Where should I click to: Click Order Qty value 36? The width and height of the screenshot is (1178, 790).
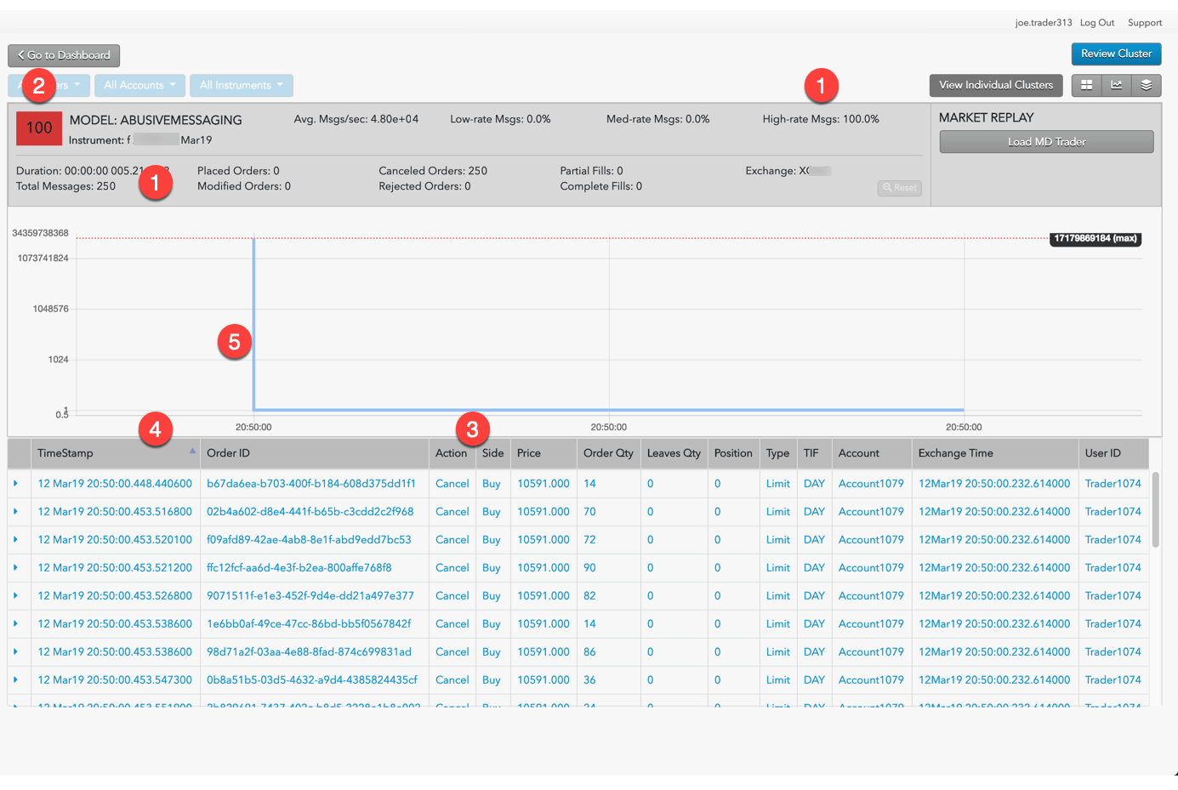589,679
